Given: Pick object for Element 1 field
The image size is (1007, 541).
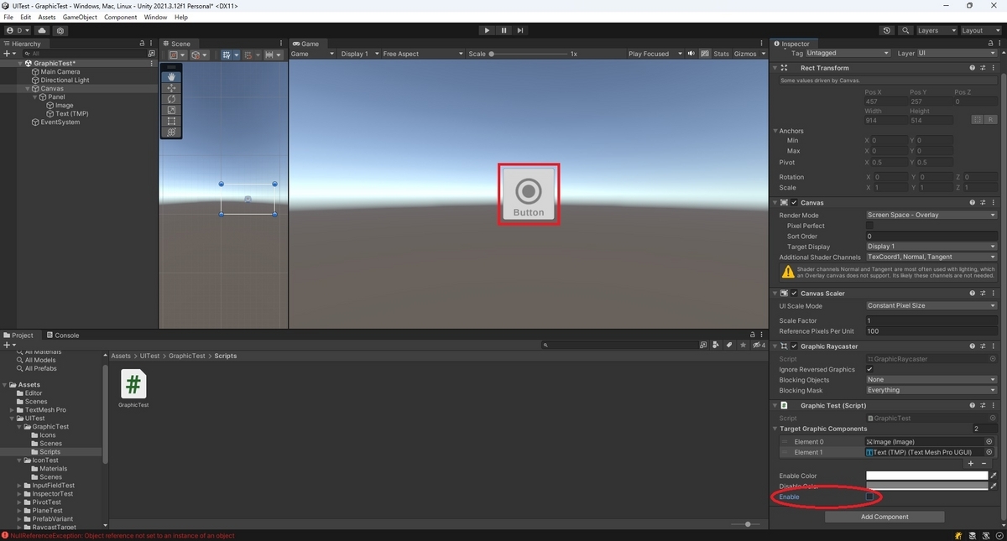Looking at the screenshot, I should (x=989, y=452).
